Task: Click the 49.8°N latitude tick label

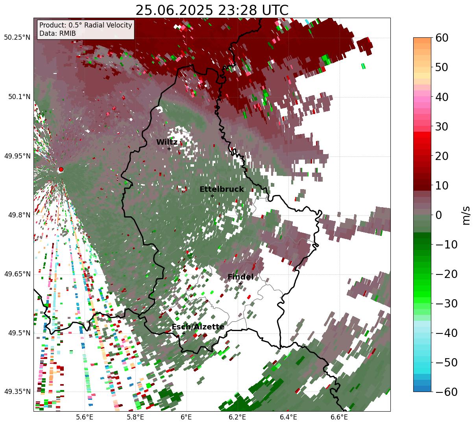Action: (19, 215)
